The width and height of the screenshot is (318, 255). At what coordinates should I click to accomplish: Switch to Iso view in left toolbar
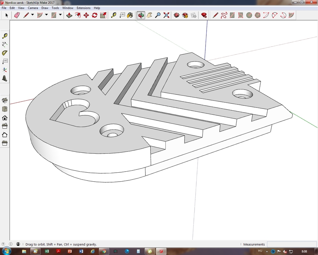[5, 101]
